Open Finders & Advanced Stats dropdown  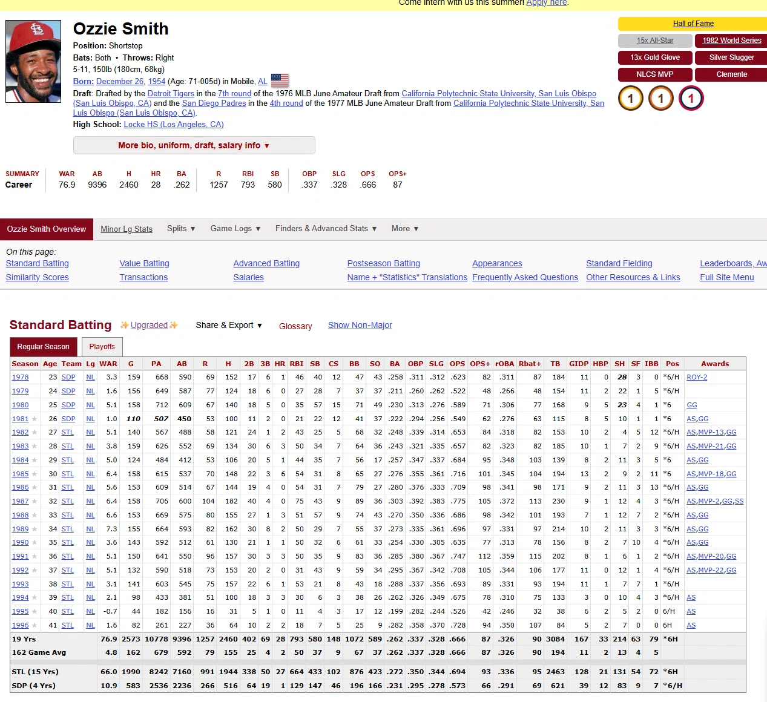coord(326,229)
